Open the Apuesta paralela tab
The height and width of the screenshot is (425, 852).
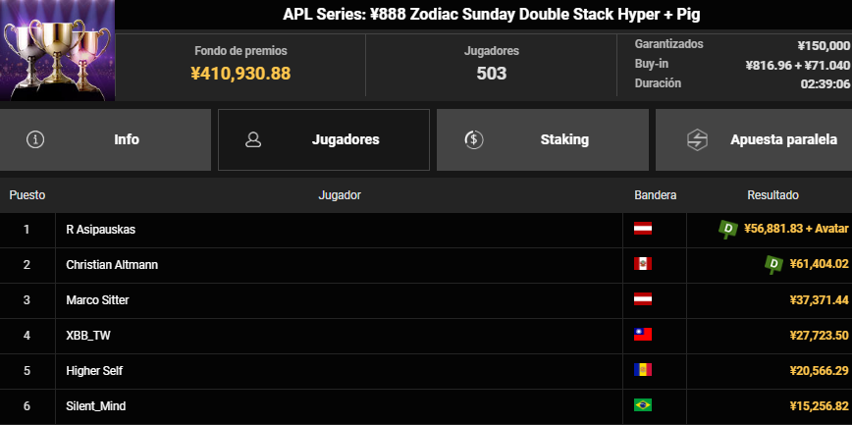[x=754, y=139]
